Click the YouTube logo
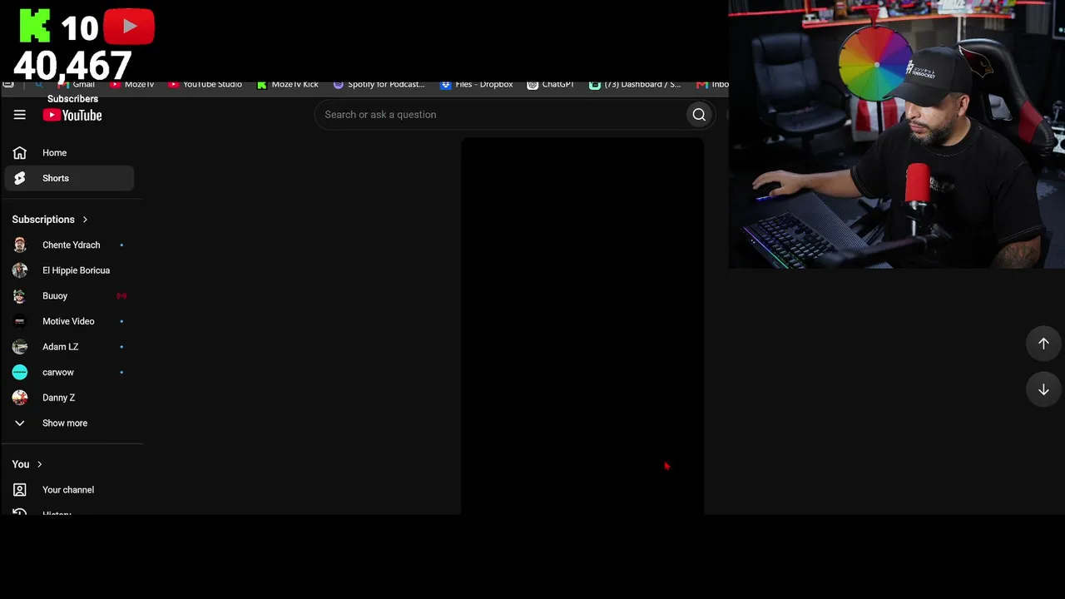This screenshot has width=1065, height=599. click(x=72, y=115)
